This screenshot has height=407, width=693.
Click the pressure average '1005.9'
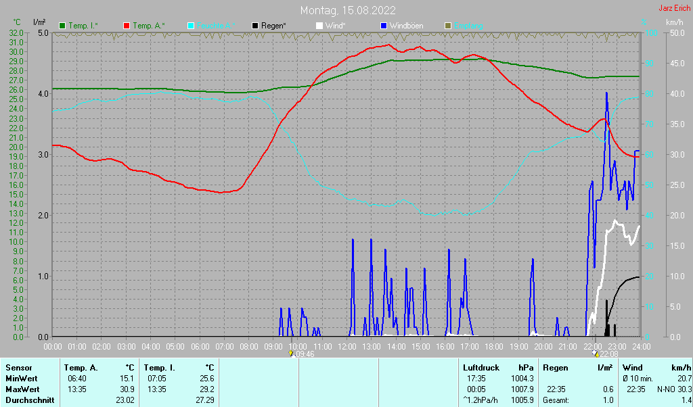522,400
